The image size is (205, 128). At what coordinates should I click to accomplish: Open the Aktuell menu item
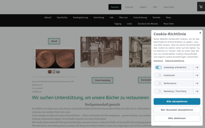point(48,17)
